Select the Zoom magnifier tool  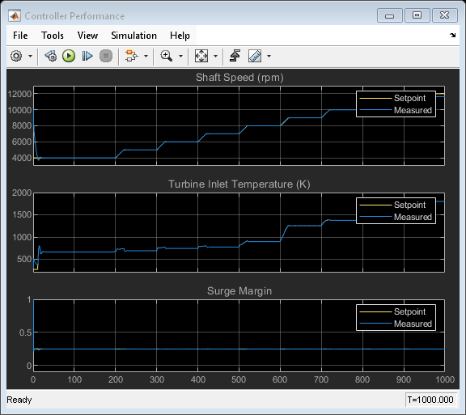click(x=166, y=56)
